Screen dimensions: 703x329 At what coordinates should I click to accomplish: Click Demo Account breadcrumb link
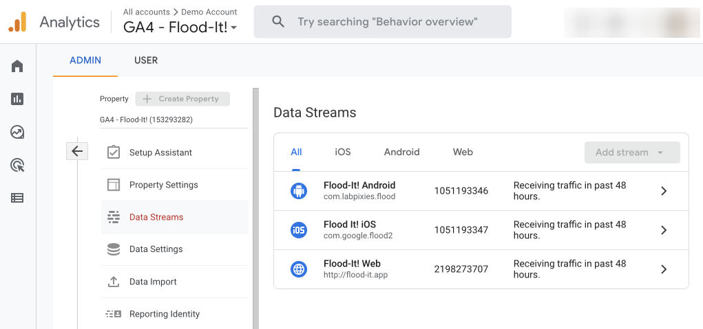tap(209, 12)
